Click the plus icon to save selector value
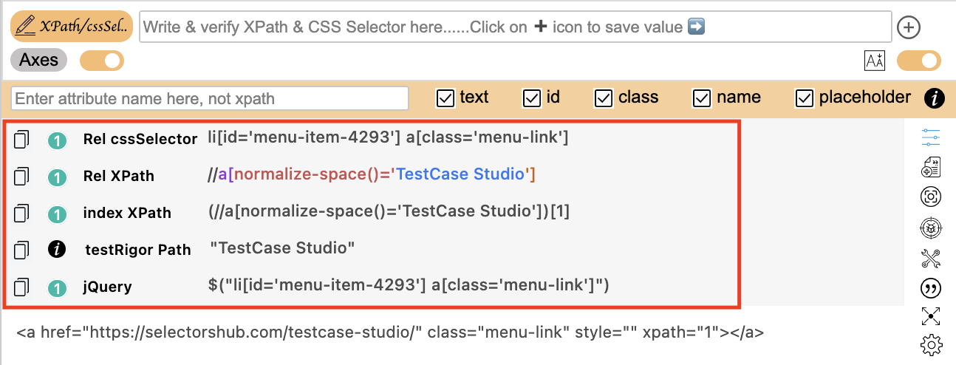Image resolution: width=956 pixels, height=365 pixels. (x=908, y=27)
